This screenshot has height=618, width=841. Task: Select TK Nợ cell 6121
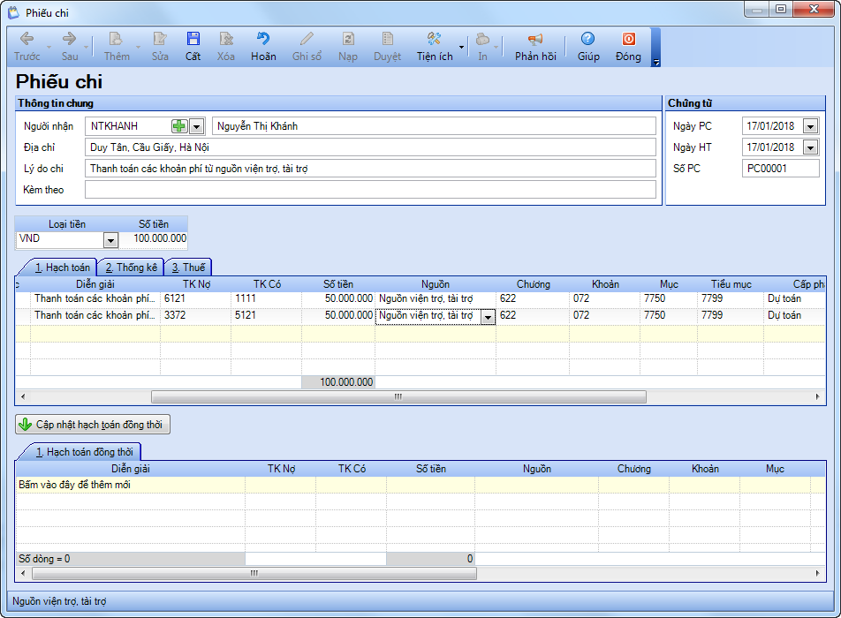click(195, 298)
